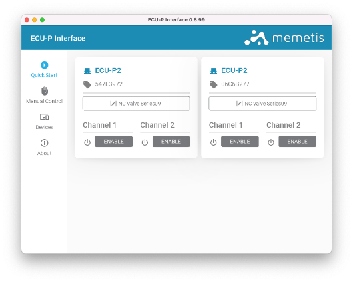Open the Quick Start play icon
Screen dimensions: 353x282
(45, 65)
